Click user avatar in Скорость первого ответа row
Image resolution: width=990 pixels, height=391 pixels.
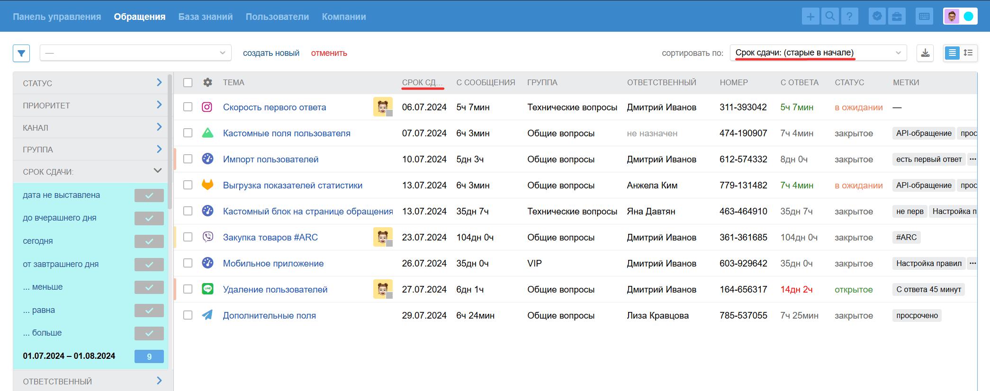[x=383, y=107]
